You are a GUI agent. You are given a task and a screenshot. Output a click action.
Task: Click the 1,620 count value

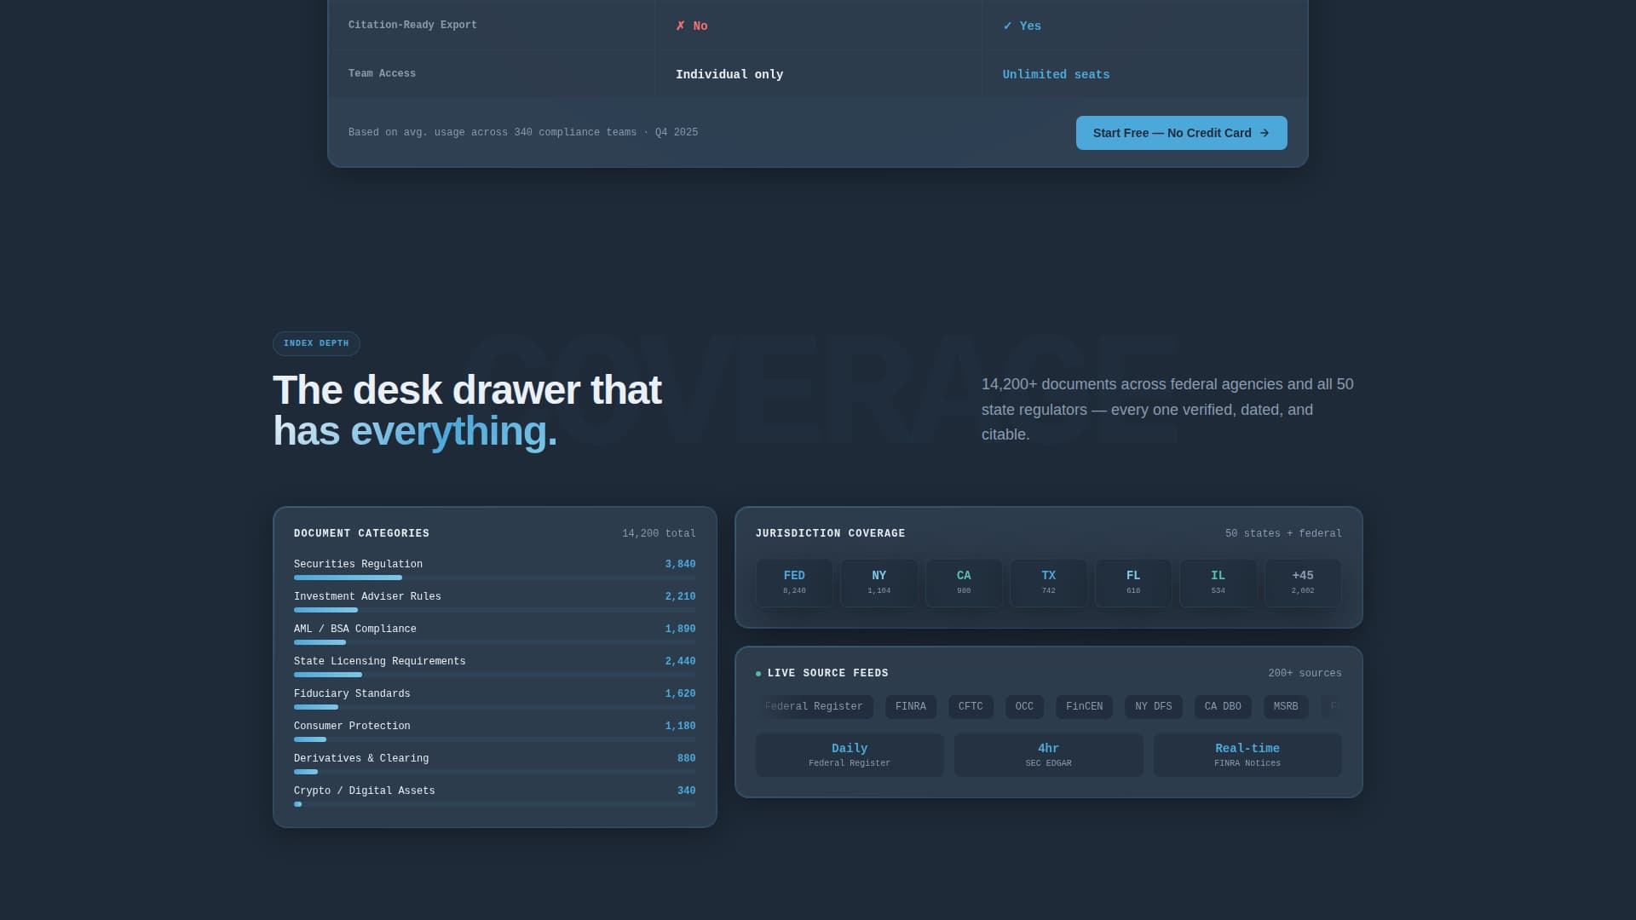[680, 694]
